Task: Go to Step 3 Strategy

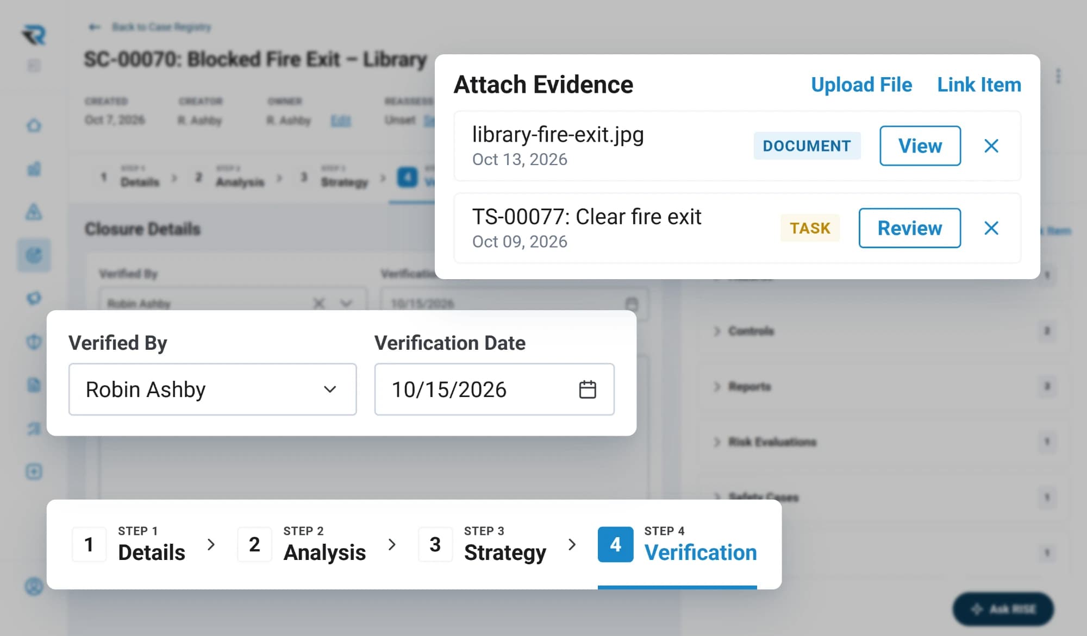Action: (482, 544)
